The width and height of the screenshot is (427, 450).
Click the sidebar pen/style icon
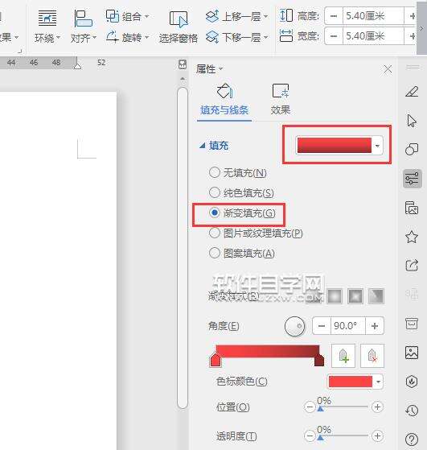tap(412, 92)
